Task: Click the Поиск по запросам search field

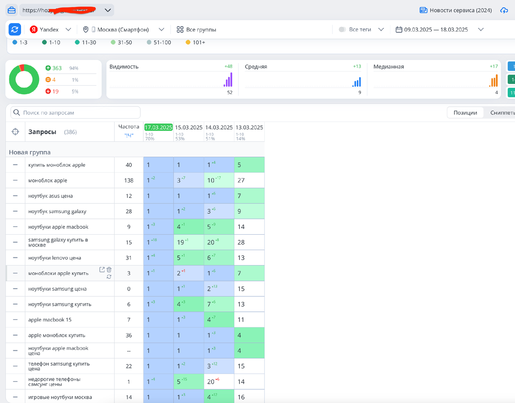Action: [76, 113]
